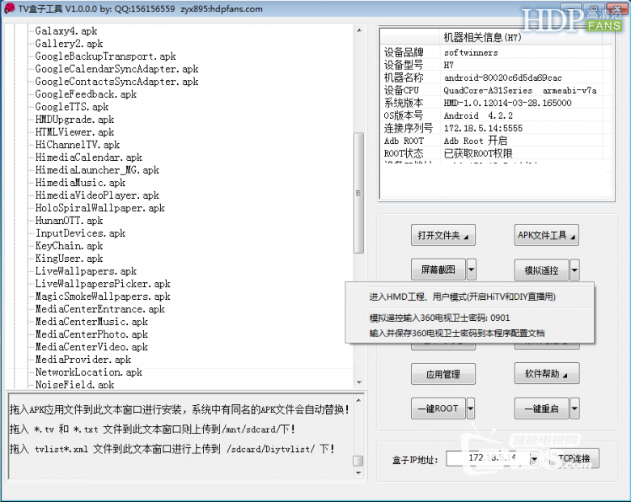This screenshot has width=631, height=502.
Task: Select HoloSpiralWallpaper.apk
Action: point(100,208)
